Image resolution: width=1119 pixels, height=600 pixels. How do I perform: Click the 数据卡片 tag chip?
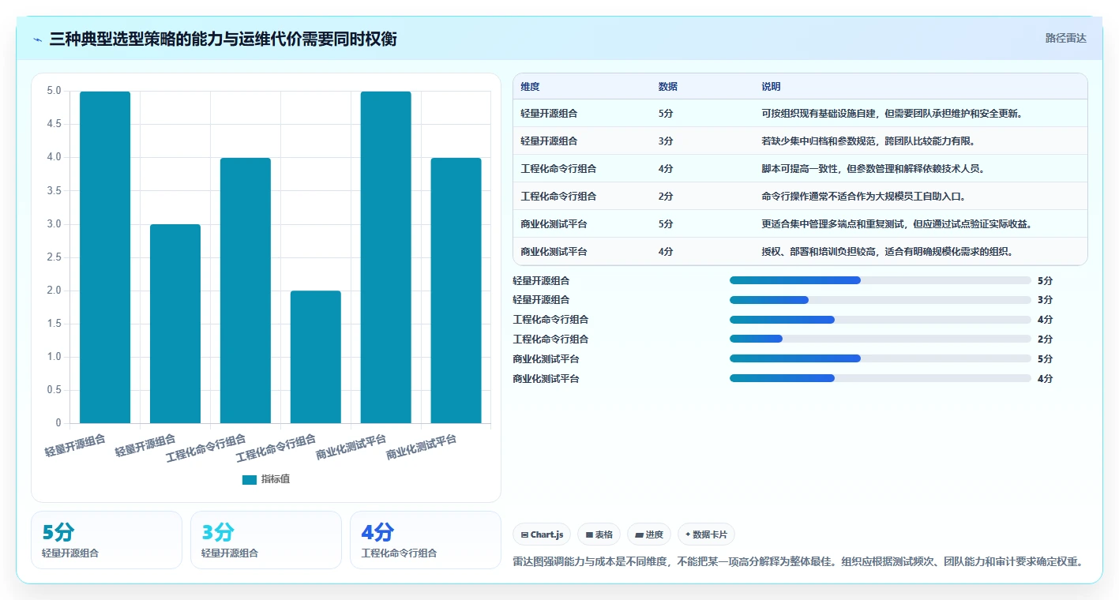coord(706,534)
